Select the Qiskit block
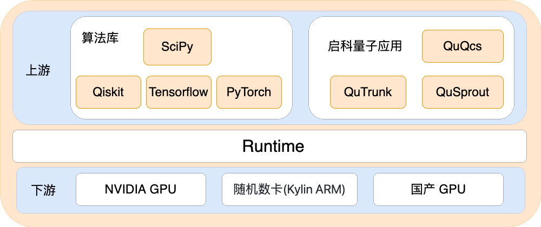The height and width of the screenshot is (227, 541). click(108, 92)
